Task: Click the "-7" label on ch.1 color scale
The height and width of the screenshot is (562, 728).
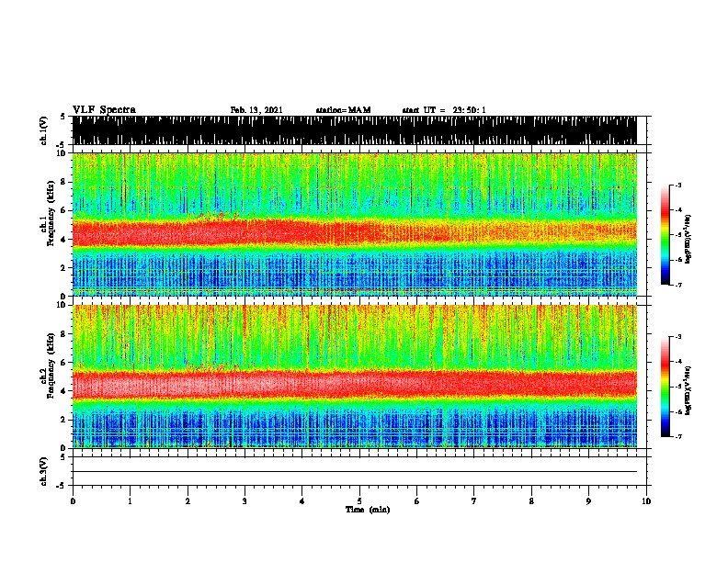Action: point(677,285)
